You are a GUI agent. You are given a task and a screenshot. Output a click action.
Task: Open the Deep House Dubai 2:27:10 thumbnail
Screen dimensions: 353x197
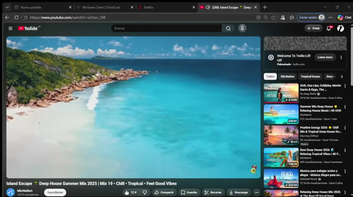click(281, 178)
